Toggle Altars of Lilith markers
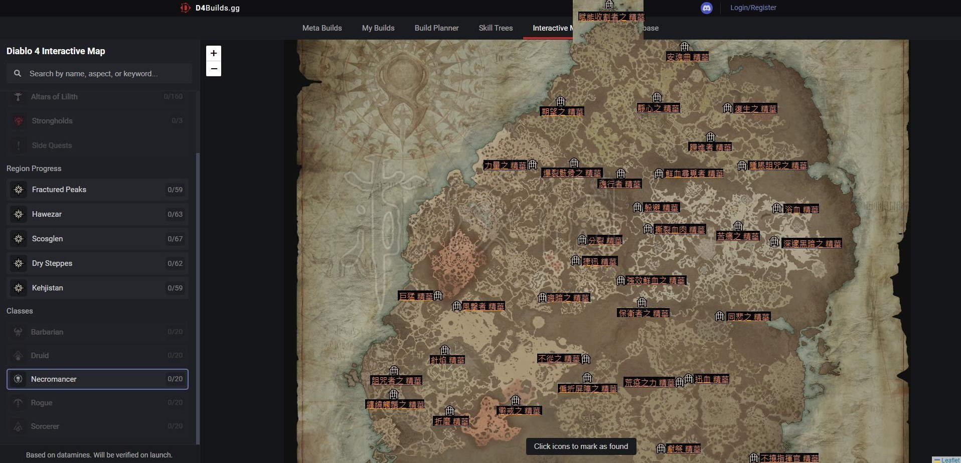This screenshot has width=961, height=463. tap(97, 97)
